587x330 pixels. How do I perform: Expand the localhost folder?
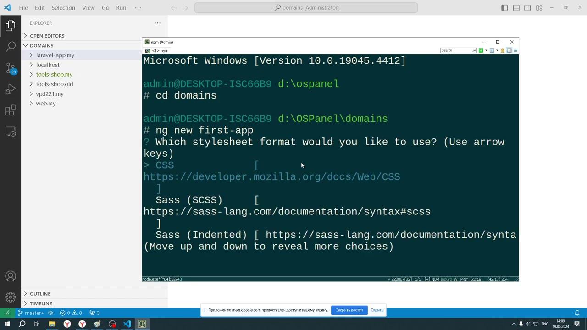coord(94,65)
